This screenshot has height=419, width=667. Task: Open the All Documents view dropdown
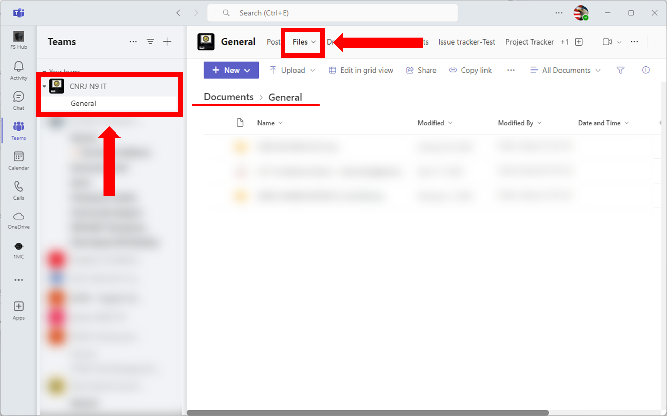[565, 70]
